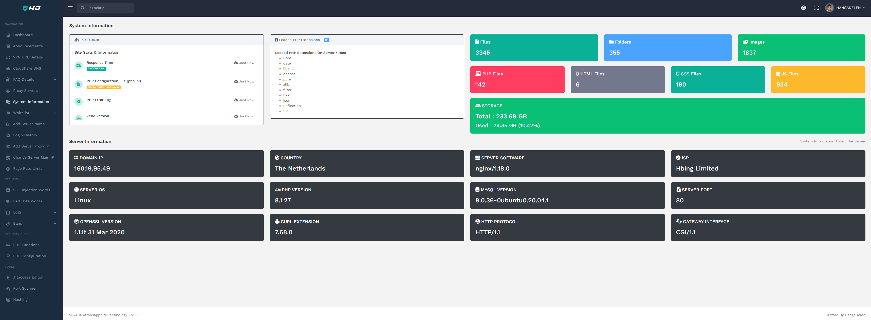This screenshot has height=320, width=871.
Task: Click the HD shield logo
Action: tap(31, 8)
